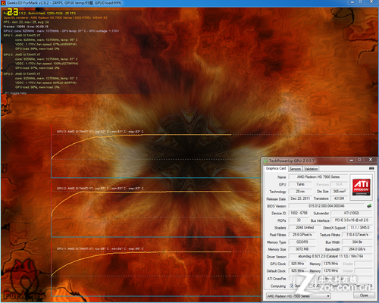Toggle the OpenCL computing checkbox

[x=292, y=286]
